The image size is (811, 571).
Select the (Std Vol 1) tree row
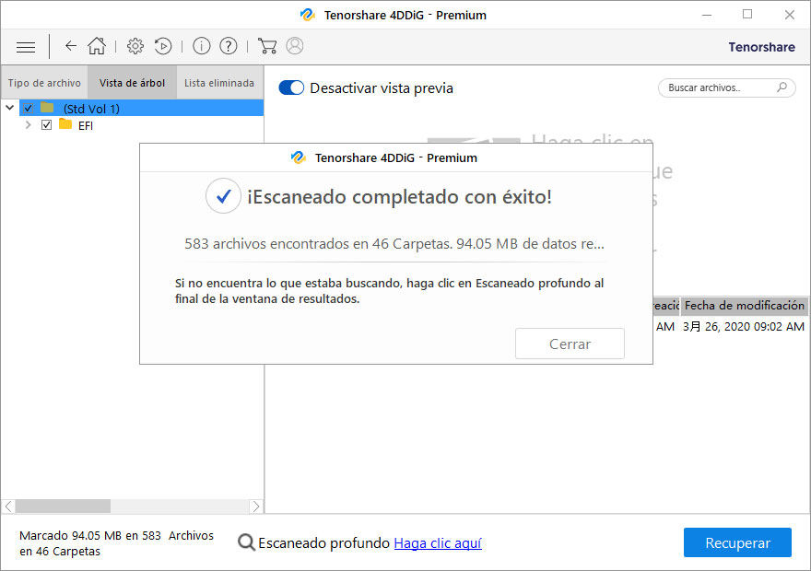coord(141,108)
